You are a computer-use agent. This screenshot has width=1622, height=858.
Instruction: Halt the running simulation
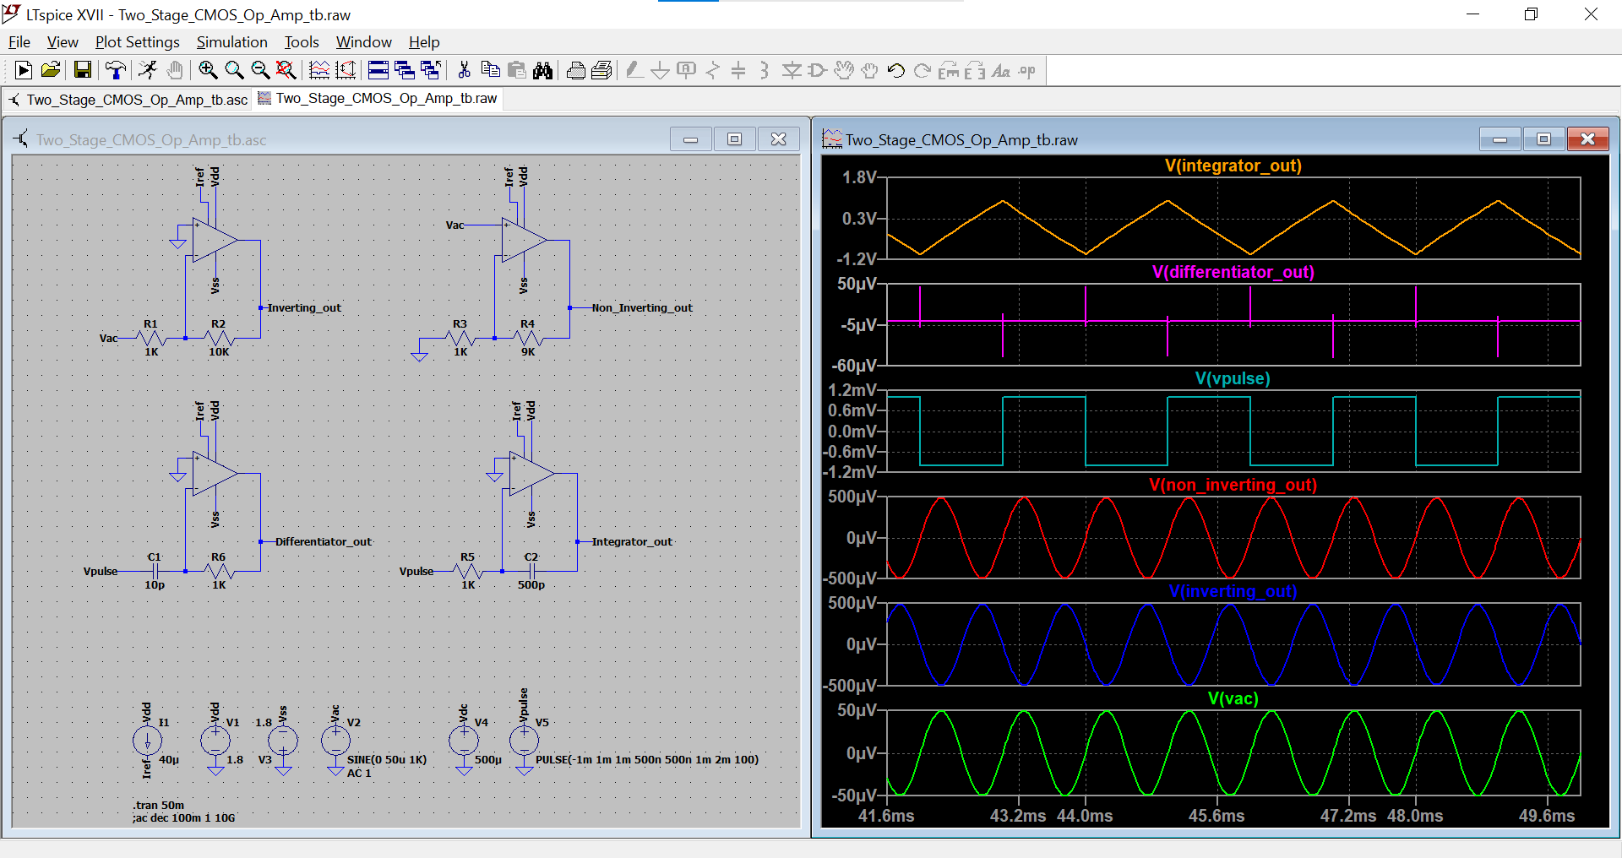pos(148,70)
